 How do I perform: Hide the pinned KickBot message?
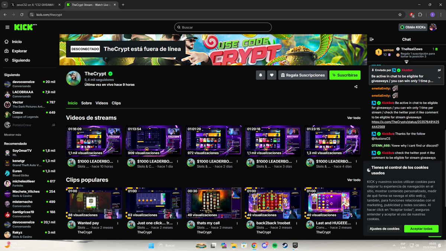coord(439,70)
